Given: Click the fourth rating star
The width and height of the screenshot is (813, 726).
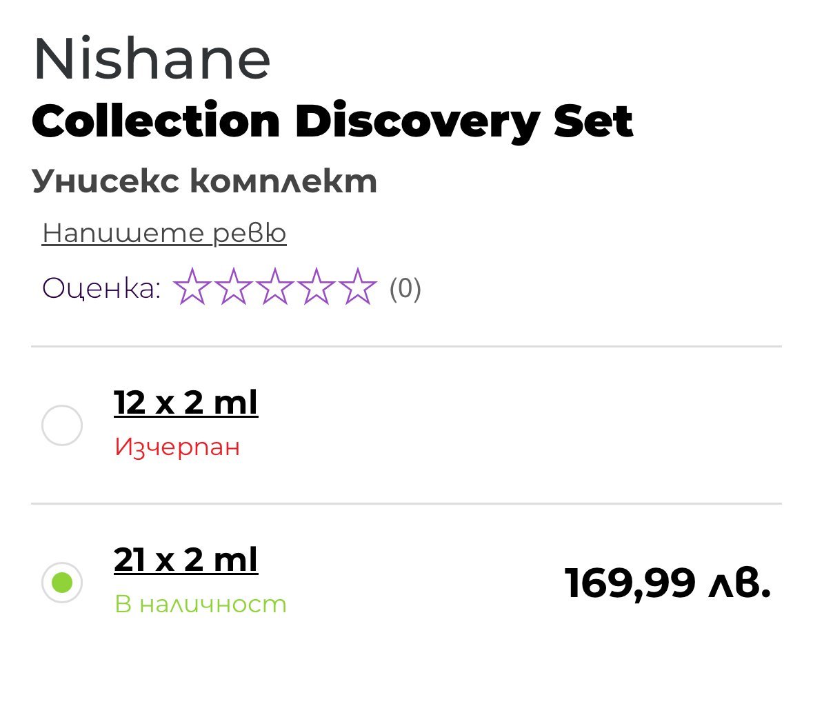Looking at the screenshot, I should point(317,287).
